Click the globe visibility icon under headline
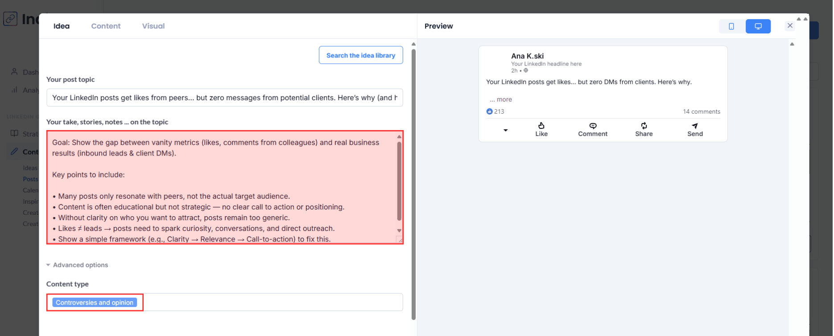Screen dimensions: 834x336 pyautogui.click(x=526, y=70)
